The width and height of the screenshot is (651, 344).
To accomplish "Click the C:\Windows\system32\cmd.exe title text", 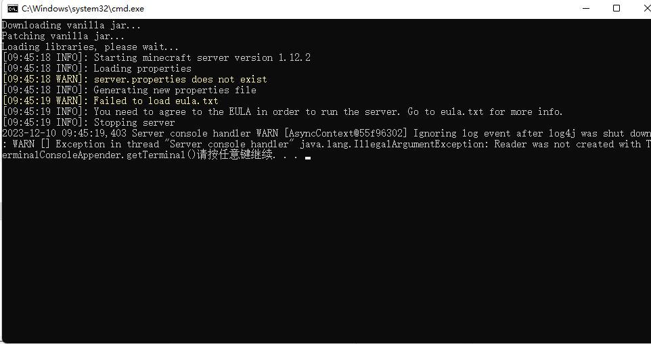I will click(x=83, y=8).
